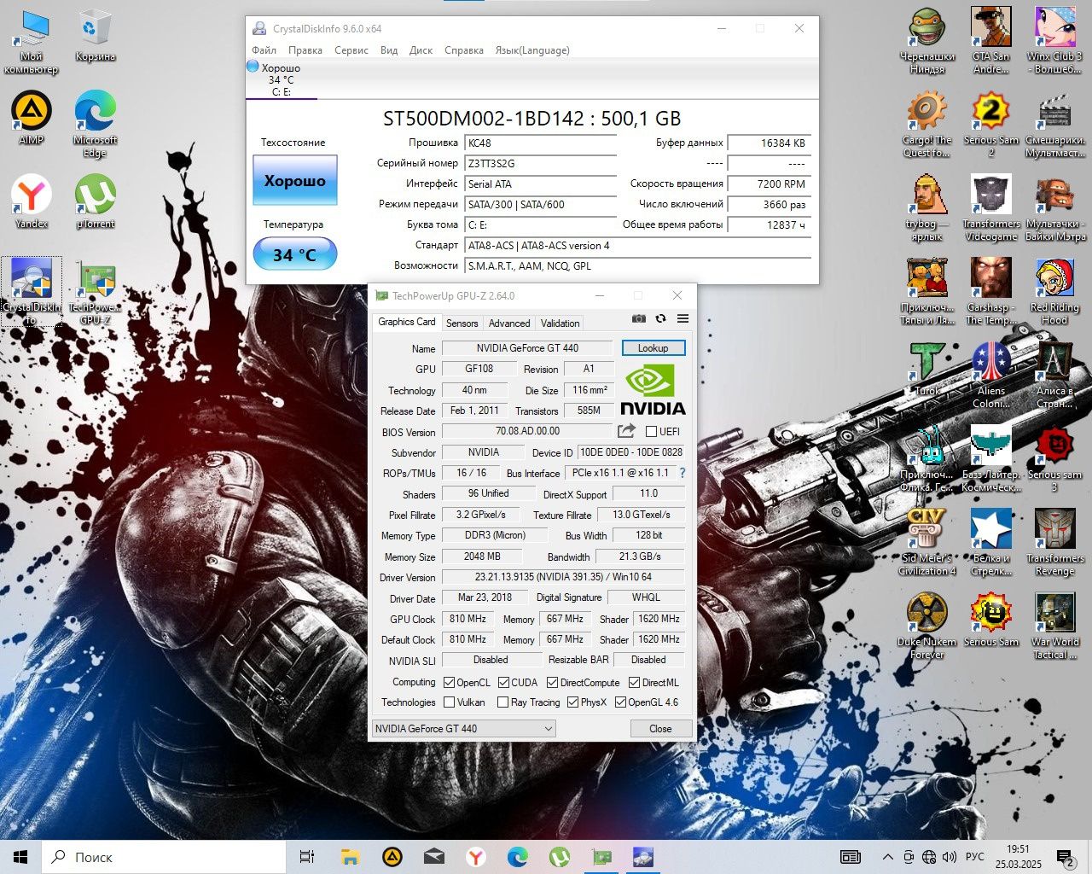The height and width of the screenshot is (874, 1092).
Task: Toggle the Vulkan checkbox
Action: pos(449,702)
